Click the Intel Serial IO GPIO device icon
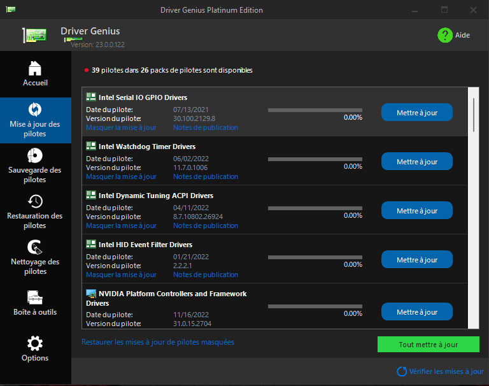The width and height of the screenshot is (489, 386). coord(91,97)
